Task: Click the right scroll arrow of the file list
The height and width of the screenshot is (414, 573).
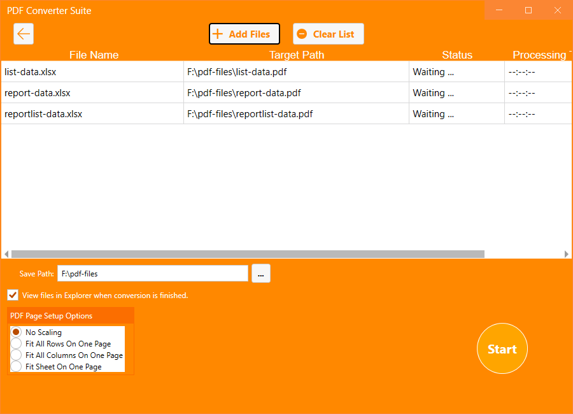Action: [567, 253]
